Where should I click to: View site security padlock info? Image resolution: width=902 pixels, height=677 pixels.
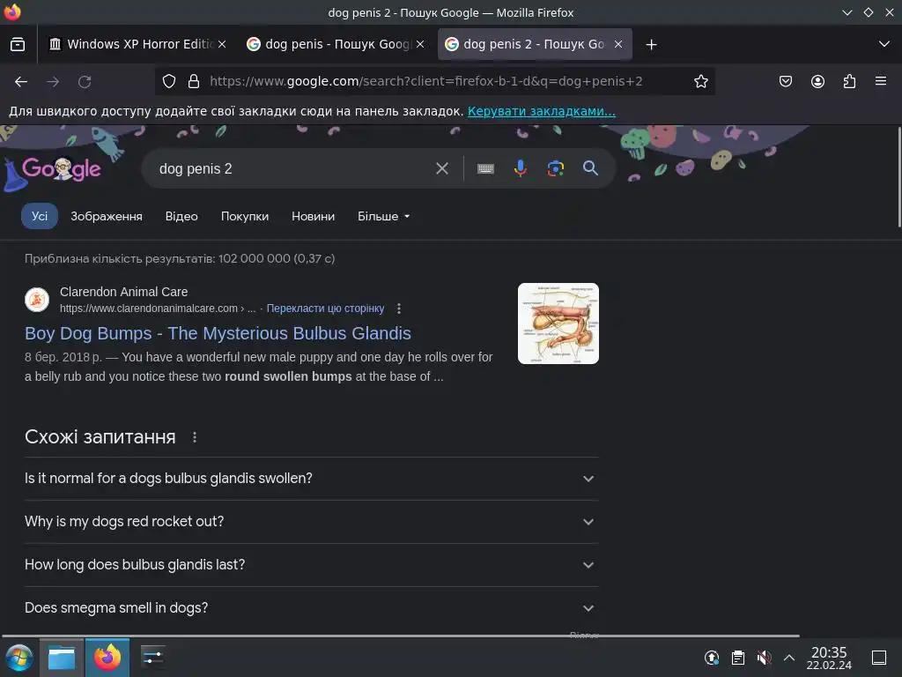(x=194, y=81)
